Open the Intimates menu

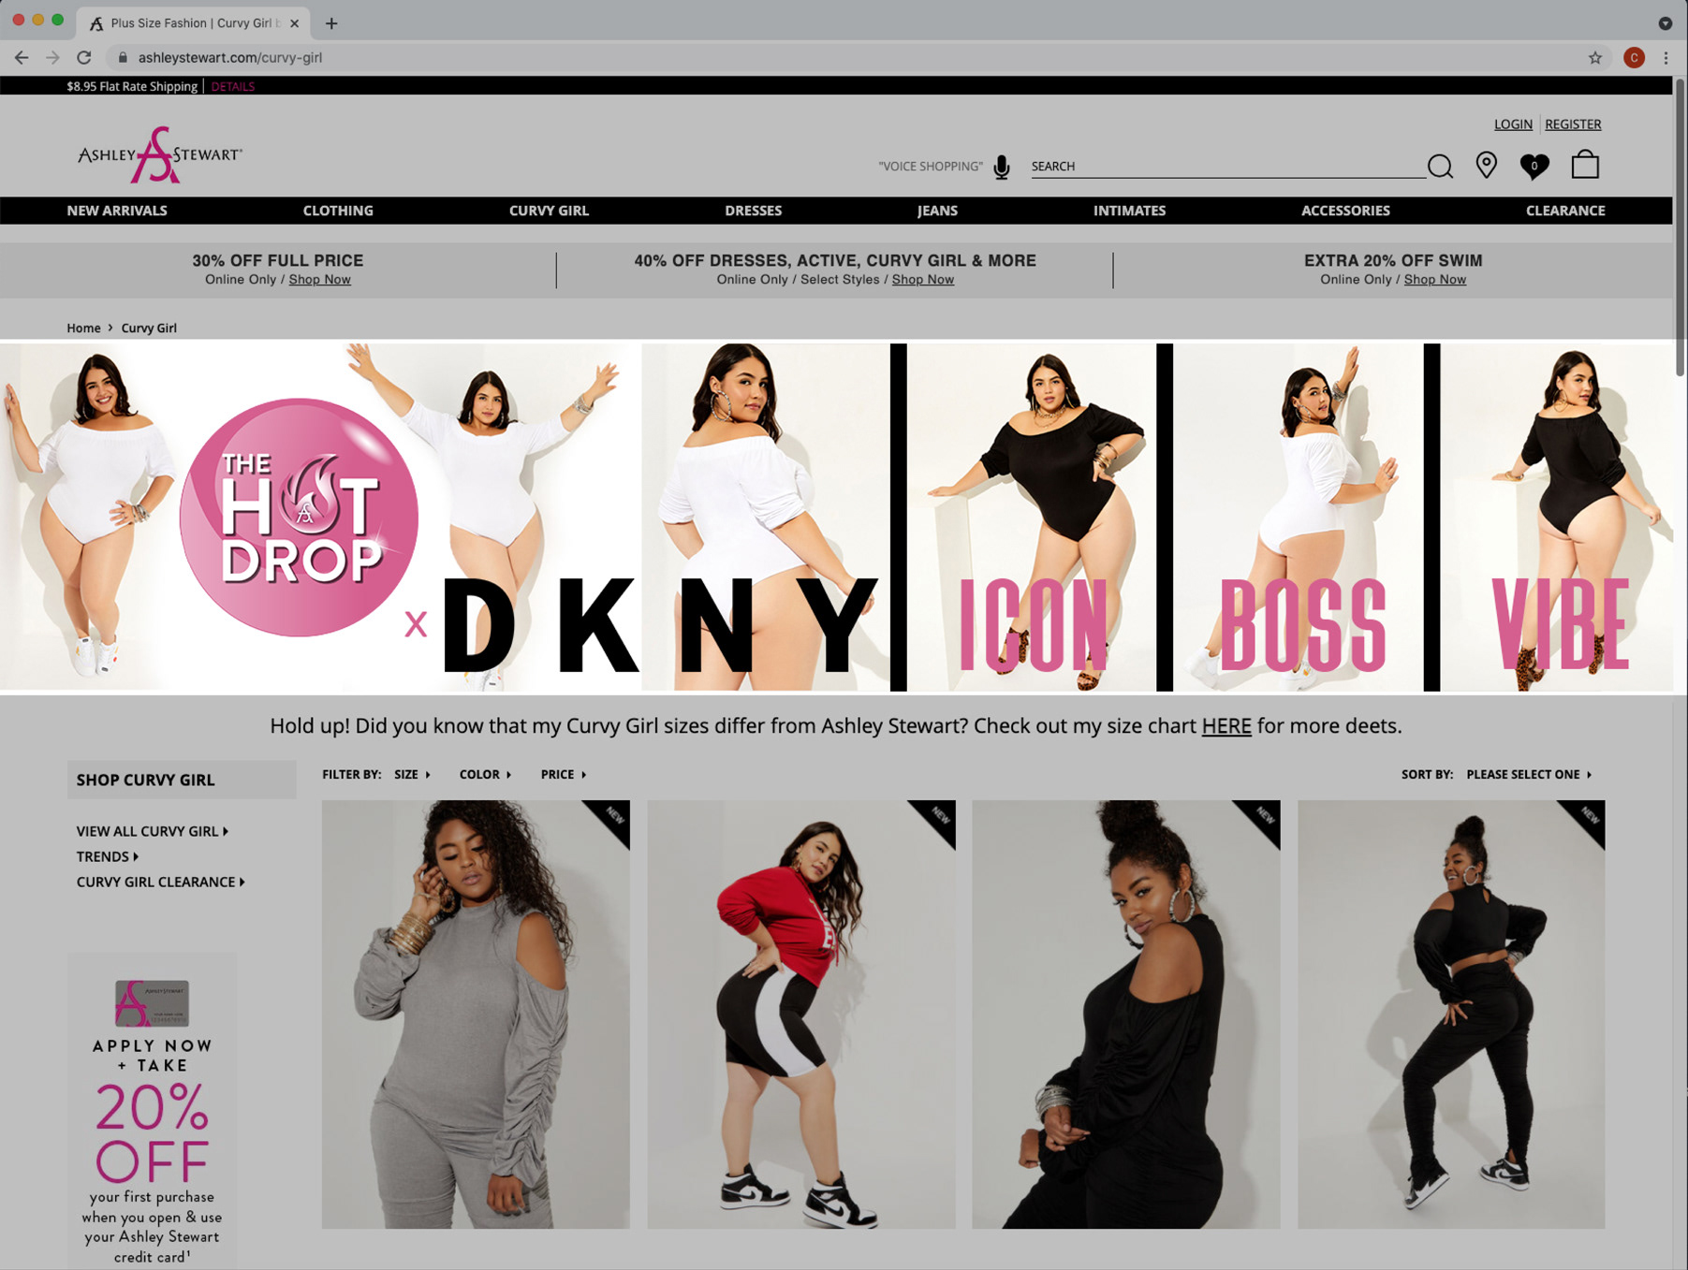pyautogui.click(x=1129, y=211)
